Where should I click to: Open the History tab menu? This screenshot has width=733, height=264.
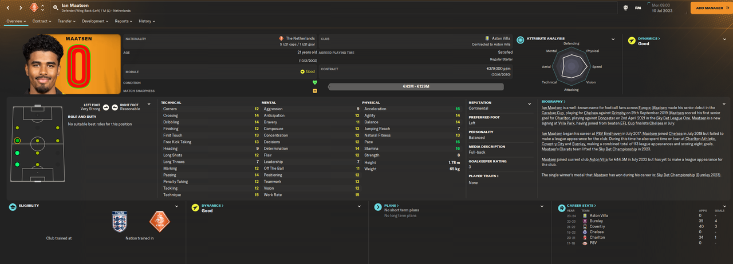147,21
